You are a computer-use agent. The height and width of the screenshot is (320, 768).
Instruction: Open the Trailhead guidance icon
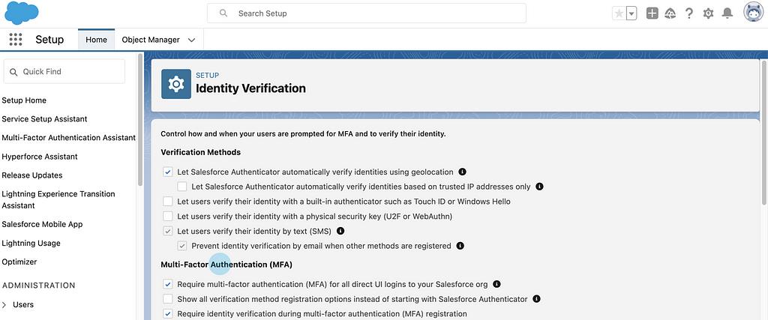click(670, 13)
